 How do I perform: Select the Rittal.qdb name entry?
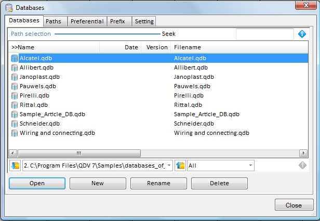point(34,105)
